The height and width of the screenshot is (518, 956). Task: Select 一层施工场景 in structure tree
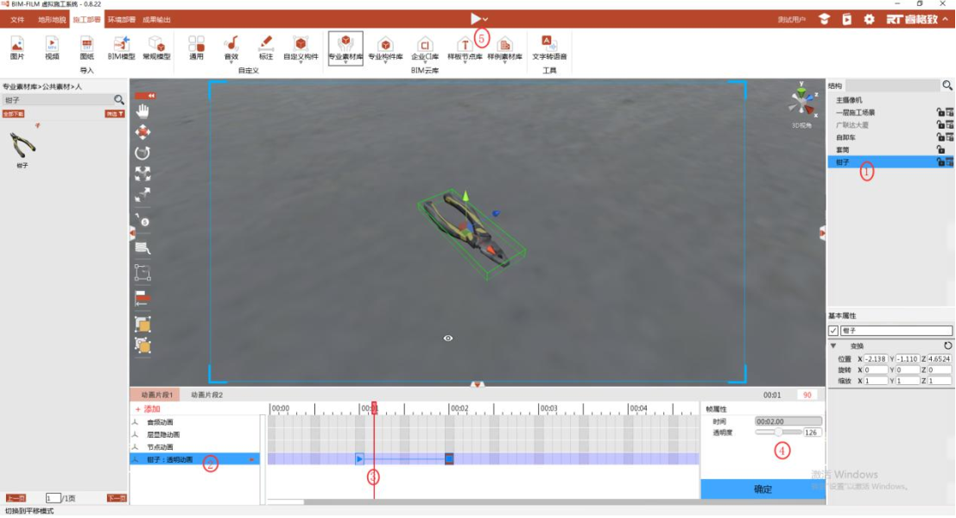click(x=856, y=113)
